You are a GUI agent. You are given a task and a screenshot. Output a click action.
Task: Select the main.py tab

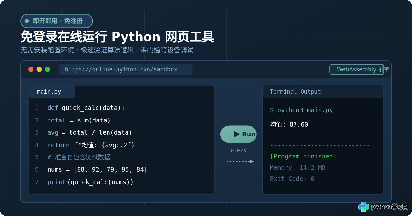[x=52, y=92]
